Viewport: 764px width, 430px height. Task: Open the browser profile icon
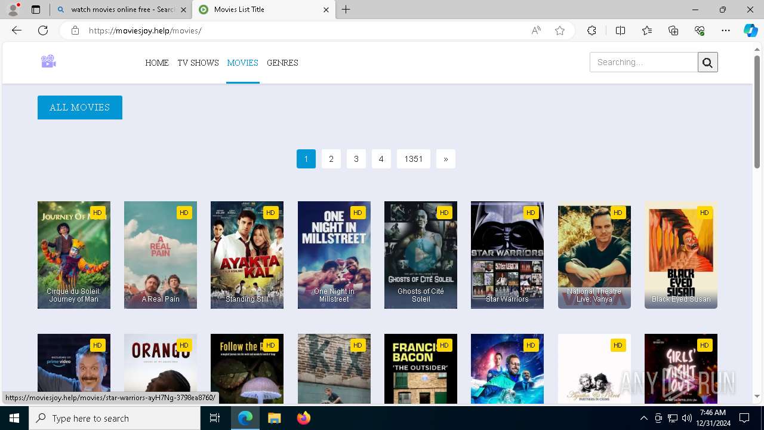(x=13, y=10)
